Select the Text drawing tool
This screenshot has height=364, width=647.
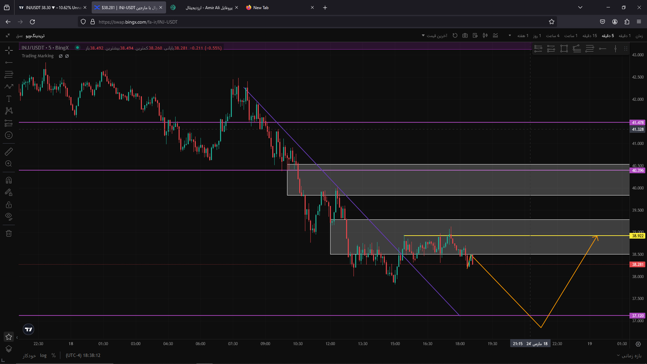point(9,99)
